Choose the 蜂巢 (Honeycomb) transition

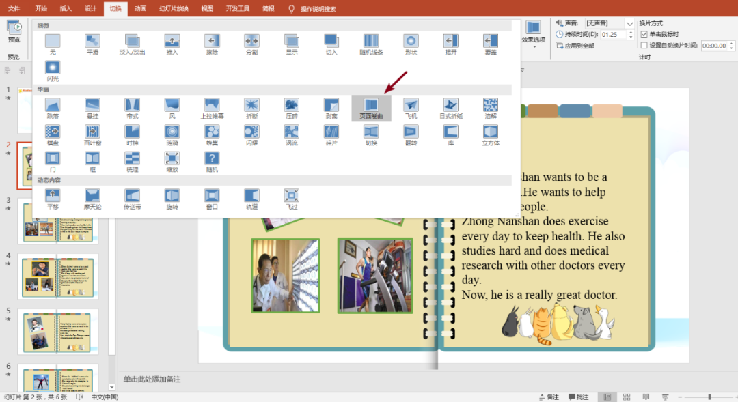point(212,135)
